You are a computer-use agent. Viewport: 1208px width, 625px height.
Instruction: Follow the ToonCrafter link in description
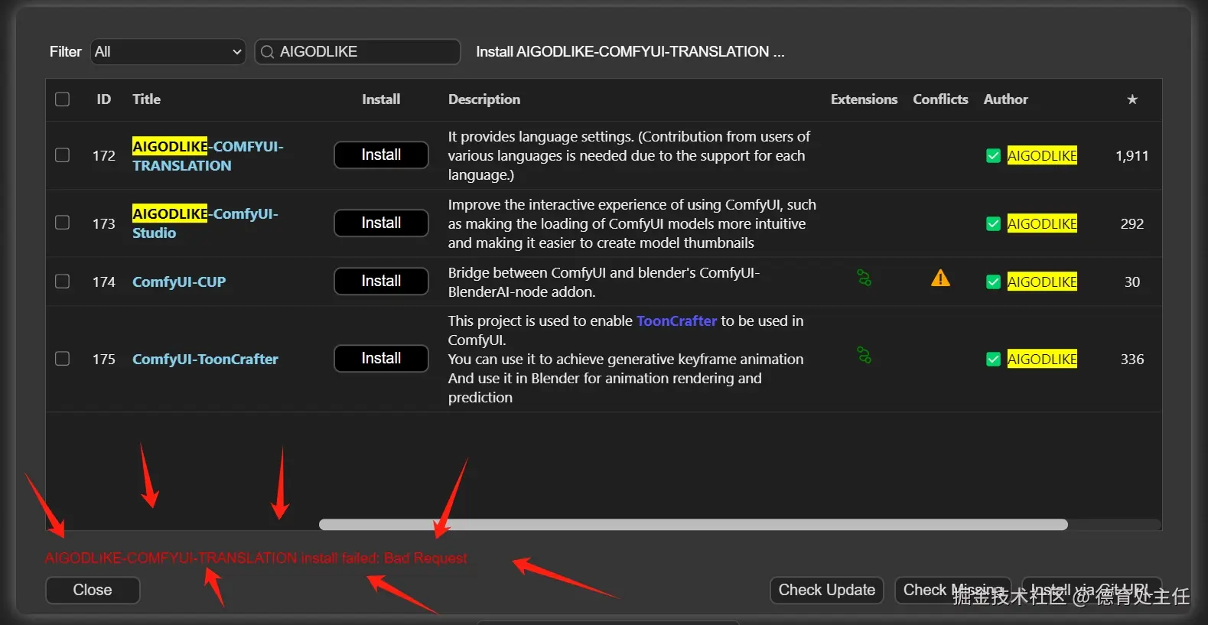pyautogui.click(x=676, y=321)
